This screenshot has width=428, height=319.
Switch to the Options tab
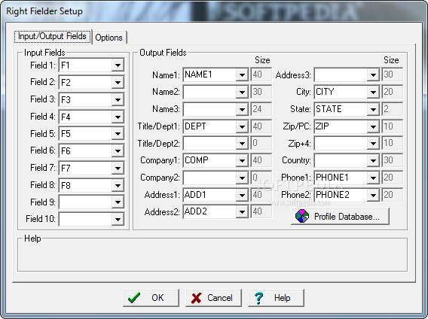(x=109, y=38)
